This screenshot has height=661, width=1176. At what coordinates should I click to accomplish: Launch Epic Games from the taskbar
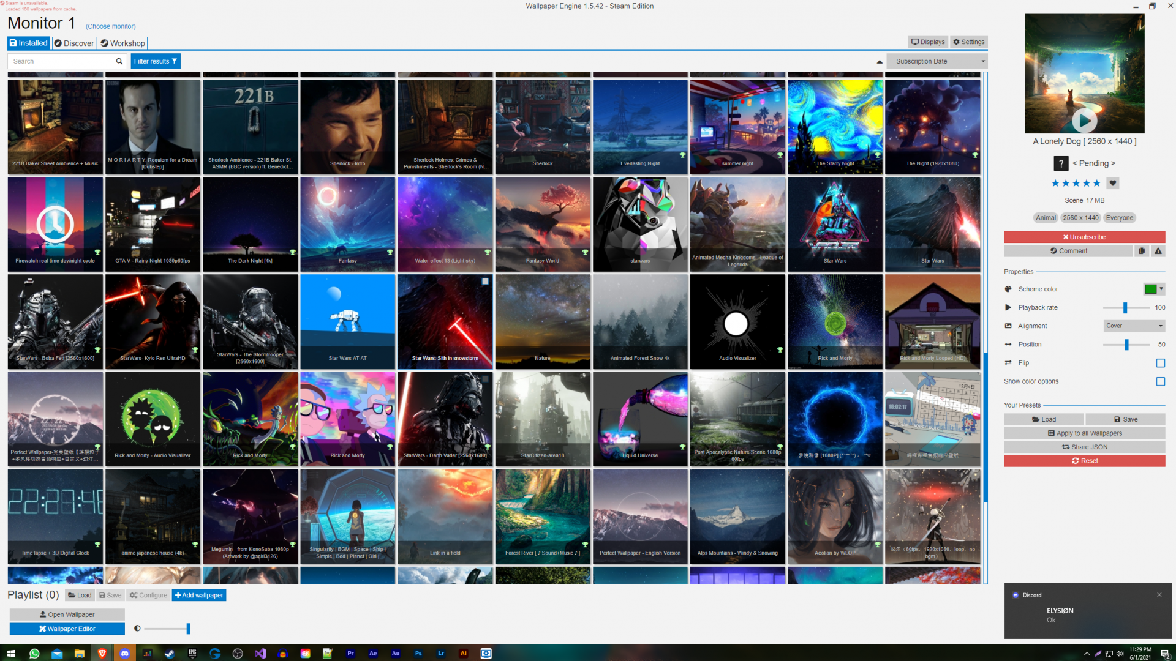(192, 654)
